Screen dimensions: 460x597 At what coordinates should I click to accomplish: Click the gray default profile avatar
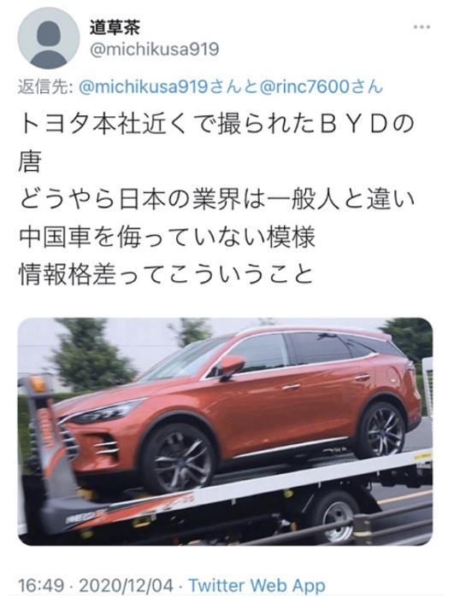pyautogui.click(x=49, y=38)
